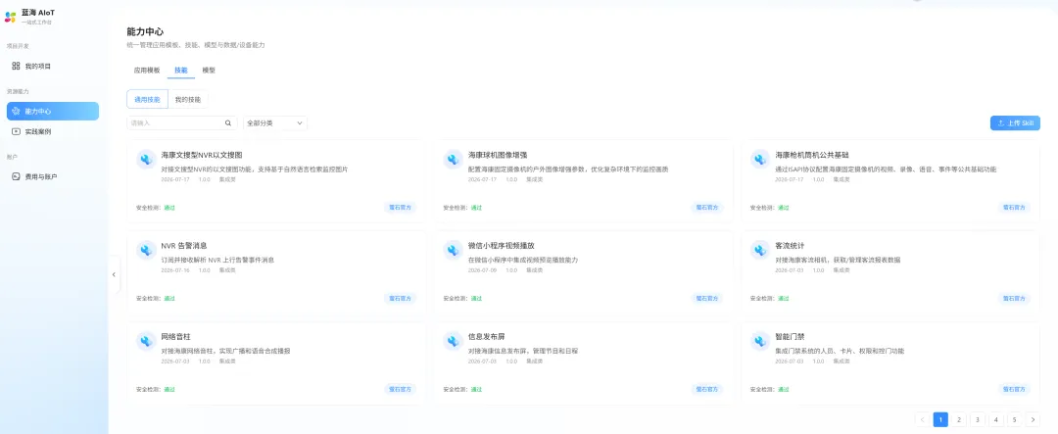Select the 我的技能 sub-tab
Image resolution: width=1058 pixels, height=434 pixels.
click(x=188, y=99)
